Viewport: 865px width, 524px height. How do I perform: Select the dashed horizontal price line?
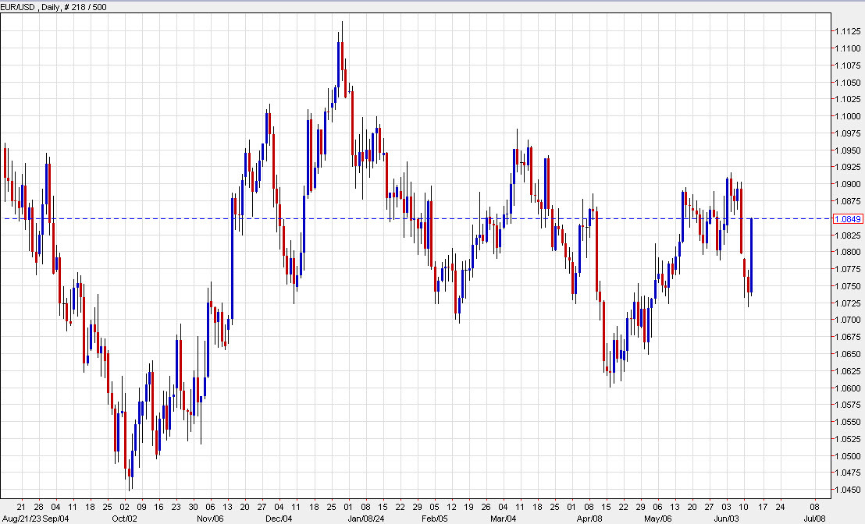(390, 219)
